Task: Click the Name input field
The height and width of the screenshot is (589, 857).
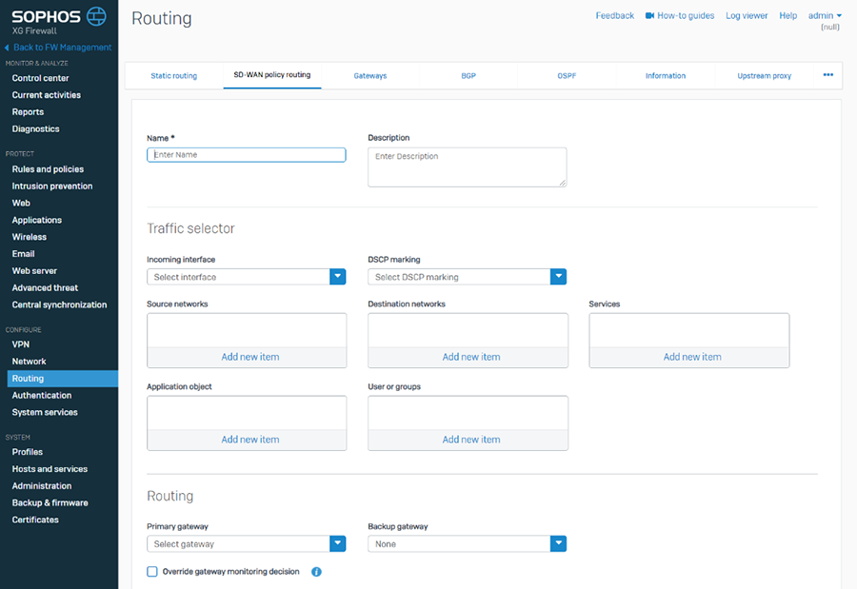Action: click(246, 154)
